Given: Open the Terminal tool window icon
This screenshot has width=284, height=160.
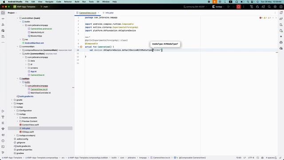Looking at the screenshot, I should [x=3, y=147].
